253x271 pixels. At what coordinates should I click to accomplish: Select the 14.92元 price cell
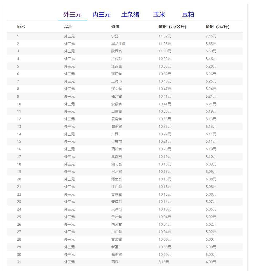(165, 36)
